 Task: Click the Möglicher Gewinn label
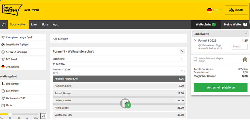(x=205, y=76)
